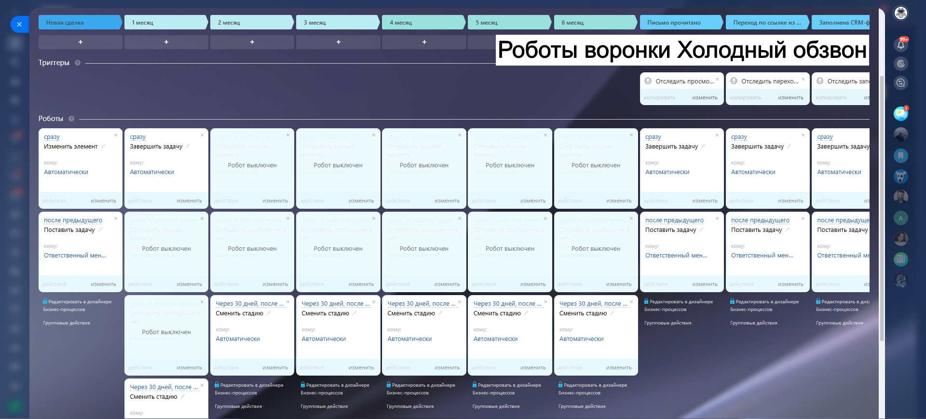Open Групповые действия in Письмо прочитано column

(668, 323)
